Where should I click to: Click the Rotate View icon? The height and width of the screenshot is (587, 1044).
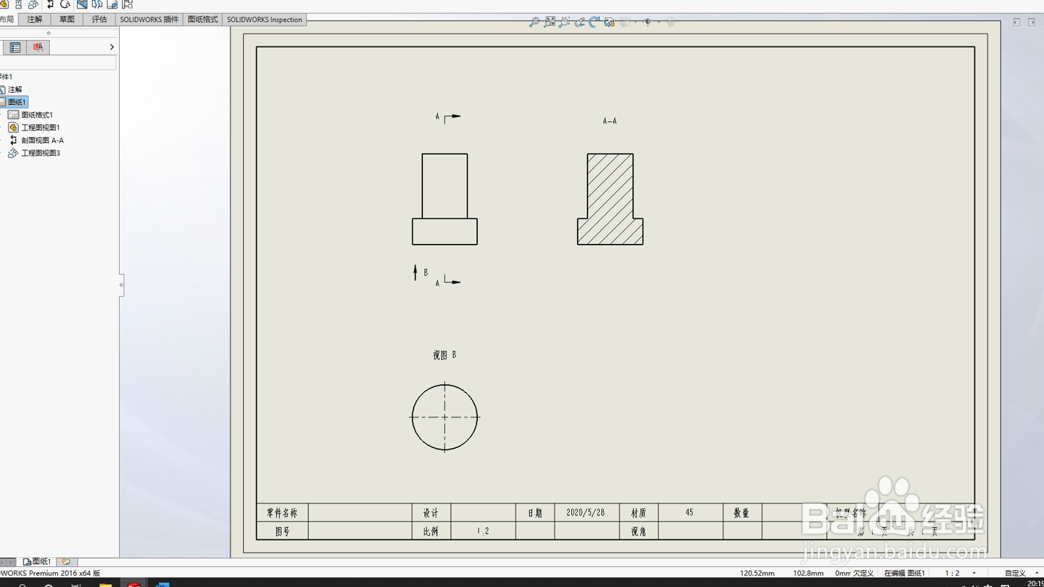point(594,22)
